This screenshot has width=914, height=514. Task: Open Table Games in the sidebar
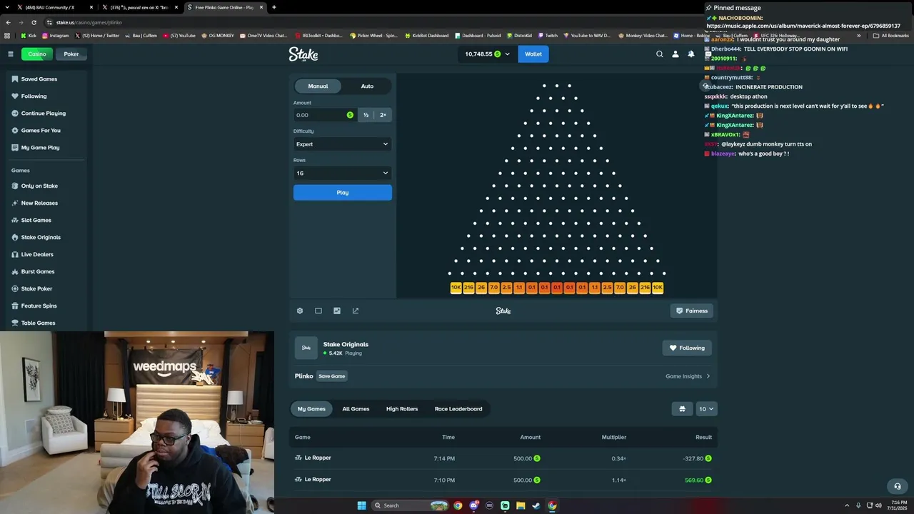click(38, 323)
